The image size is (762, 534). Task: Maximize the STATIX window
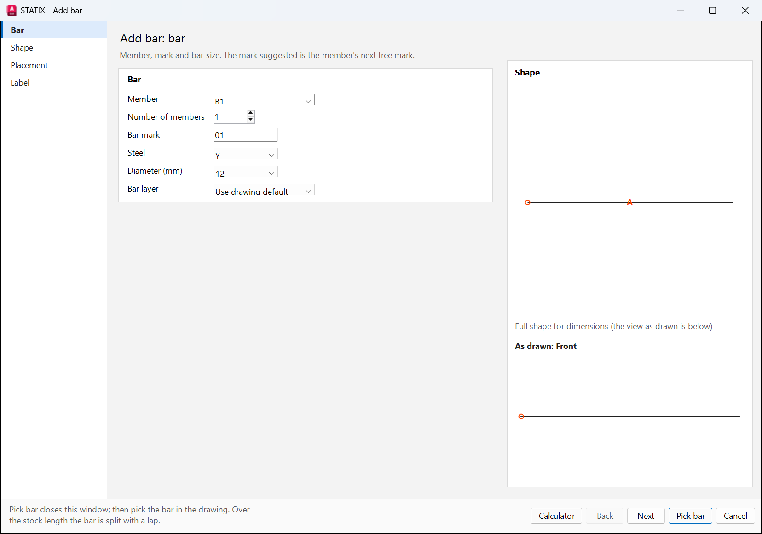713,10
